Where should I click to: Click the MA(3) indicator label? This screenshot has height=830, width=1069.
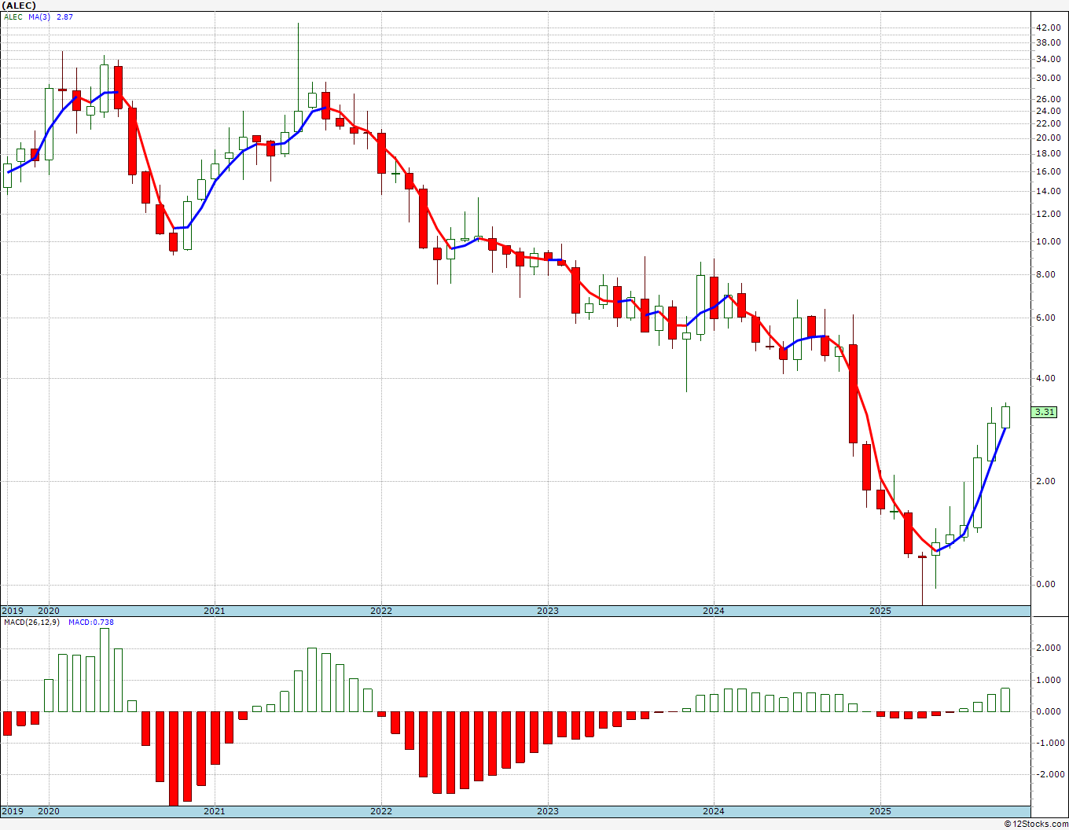pyautogui.click(x=39, y=17)
